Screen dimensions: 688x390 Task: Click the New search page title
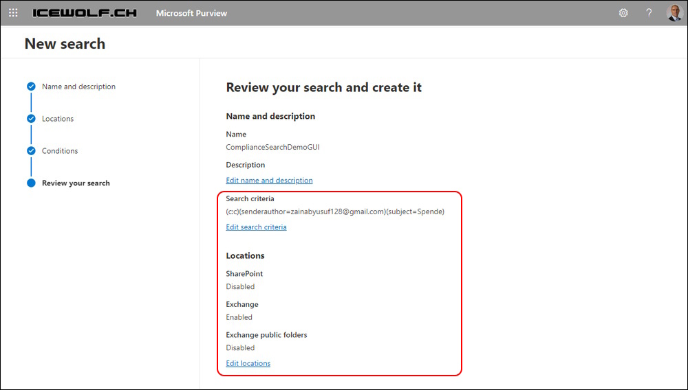coord(65,44)
